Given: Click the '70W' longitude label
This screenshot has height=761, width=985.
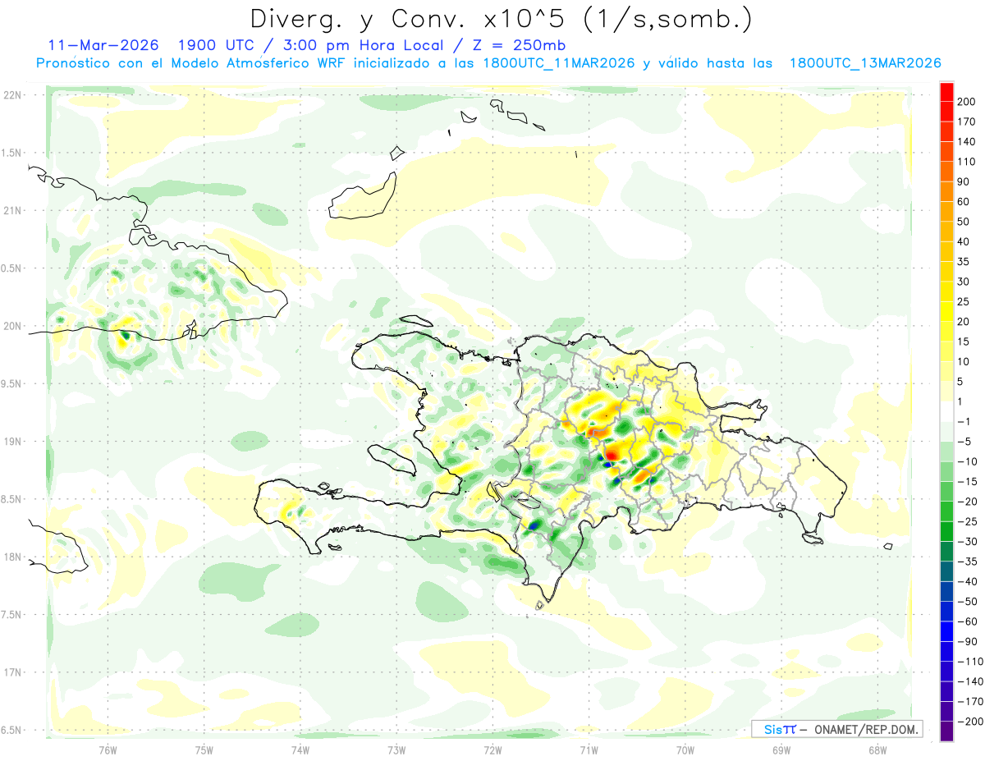Looking at the screenshot, I should point(685,750).
